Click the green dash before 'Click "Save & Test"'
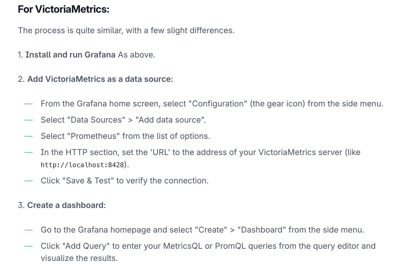413x268 pixels. [x=28, y=181]
